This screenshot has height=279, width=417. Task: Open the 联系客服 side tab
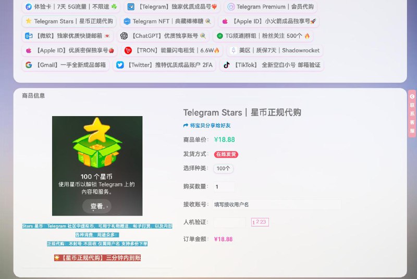(412, 113)
